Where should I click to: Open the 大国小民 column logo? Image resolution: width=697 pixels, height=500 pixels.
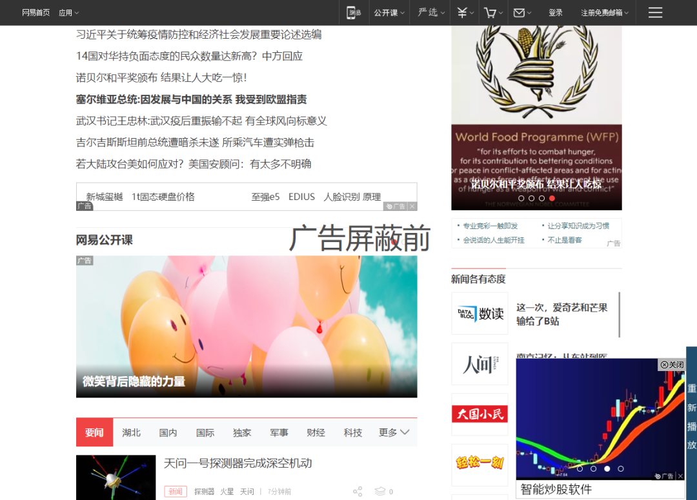480,414
